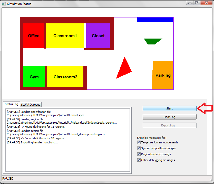Click the Clear Log button
This screenshot has height=184, width=214.
pyautogui.click(x=169, y=117)
